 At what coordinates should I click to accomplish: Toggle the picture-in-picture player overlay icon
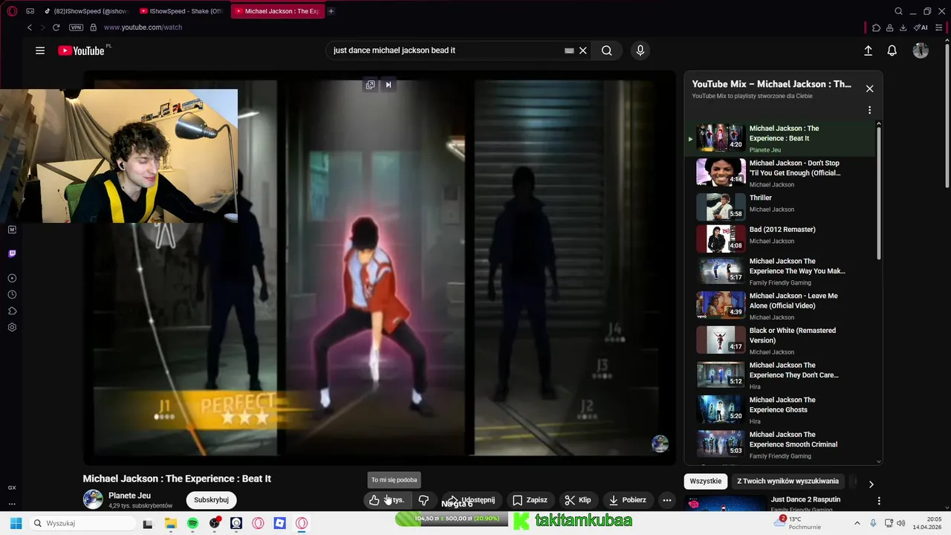click(x=370, y=85)
